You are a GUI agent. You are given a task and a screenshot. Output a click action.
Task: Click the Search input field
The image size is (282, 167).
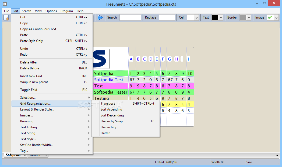(130, 17)
